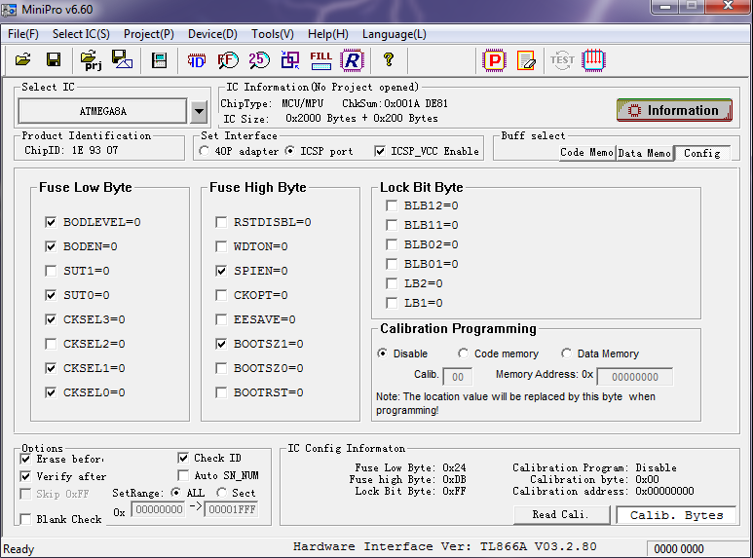This screenshot has width=753, height=558.
Task: Select the SetRange ALL radio button
Action: pos(176,493)
